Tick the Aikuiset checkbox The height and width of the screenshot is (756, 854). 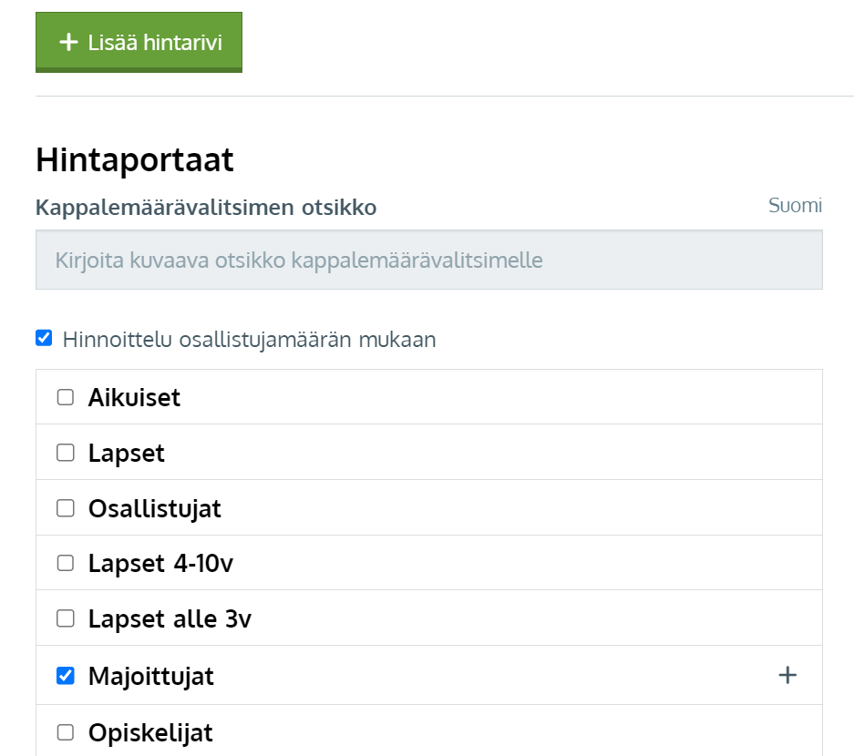66,397
